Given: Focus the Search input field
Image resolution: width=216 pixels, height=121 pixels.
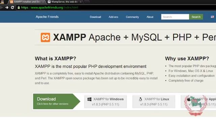Looking at the screenshot, I should tap(175, 17).
